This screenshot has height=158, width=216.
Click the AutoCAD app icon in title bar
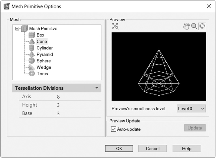point(6,6)
